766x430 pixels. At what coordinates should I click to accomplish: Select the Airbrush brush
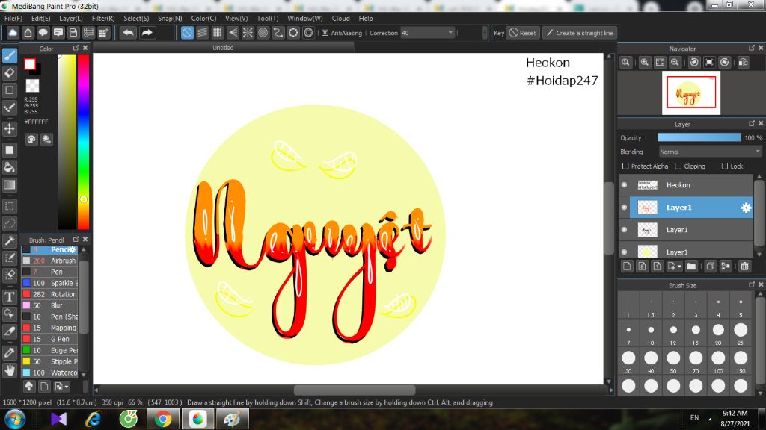pyautogui.click(x=50, y=261)
